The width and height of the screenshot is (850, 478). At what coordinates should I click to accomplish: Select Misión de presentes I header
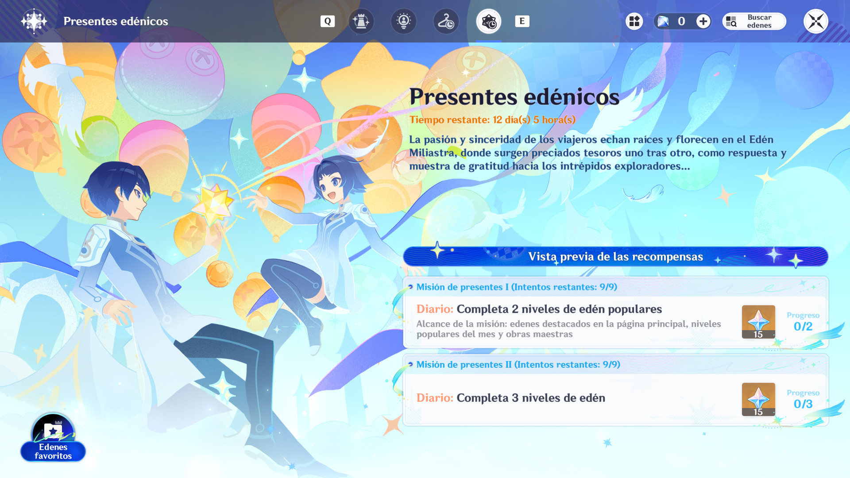[x=517, y=287]
